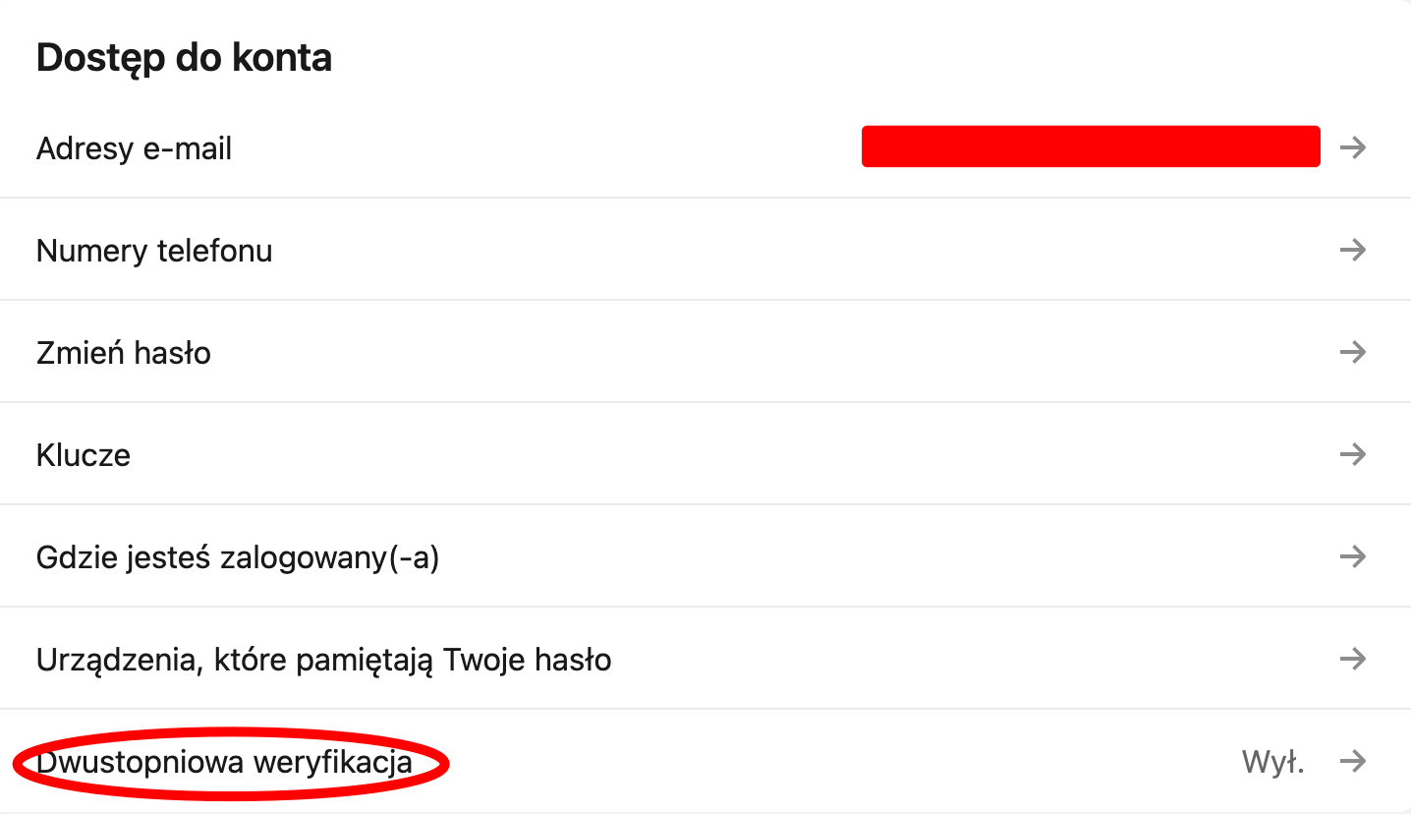The width and height of the screenshot is (1411, 814).
Task: Click the arrow next to Adresy e-mail
Action: point(1353,148)
